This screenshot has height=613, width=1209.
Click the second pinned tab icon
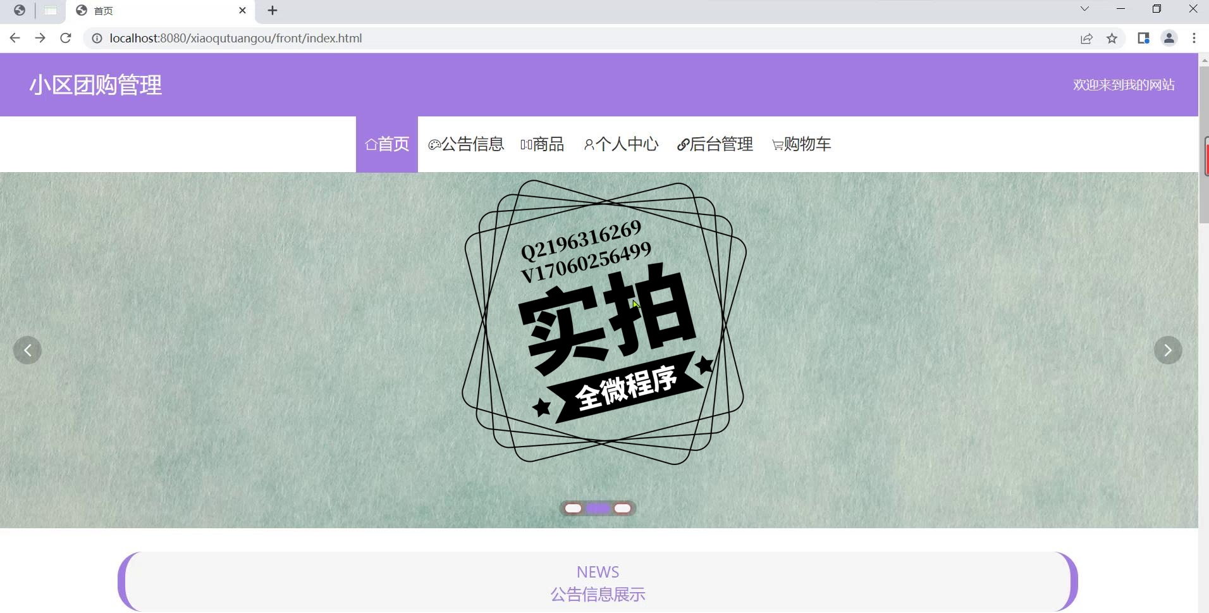(51, 10)
